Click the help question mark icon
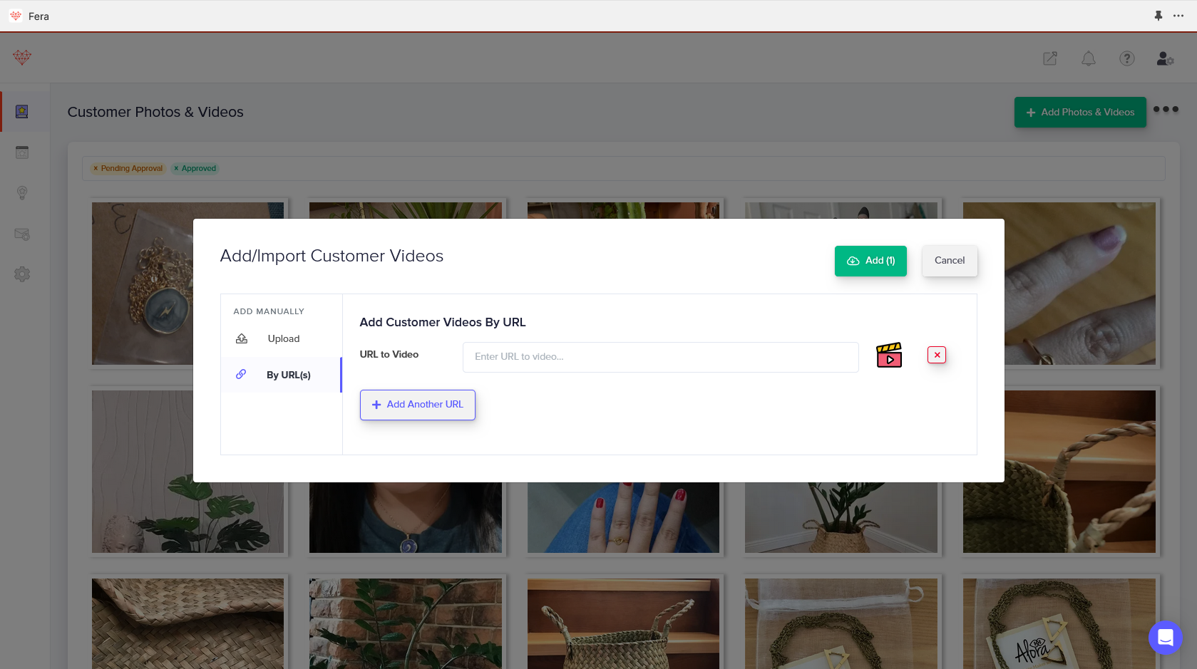This screenshot has width=1197, height=669. (1126, 58)
